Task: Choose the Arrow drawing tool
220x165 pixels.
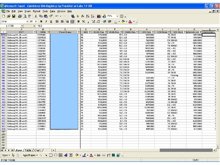Action: 46,155
